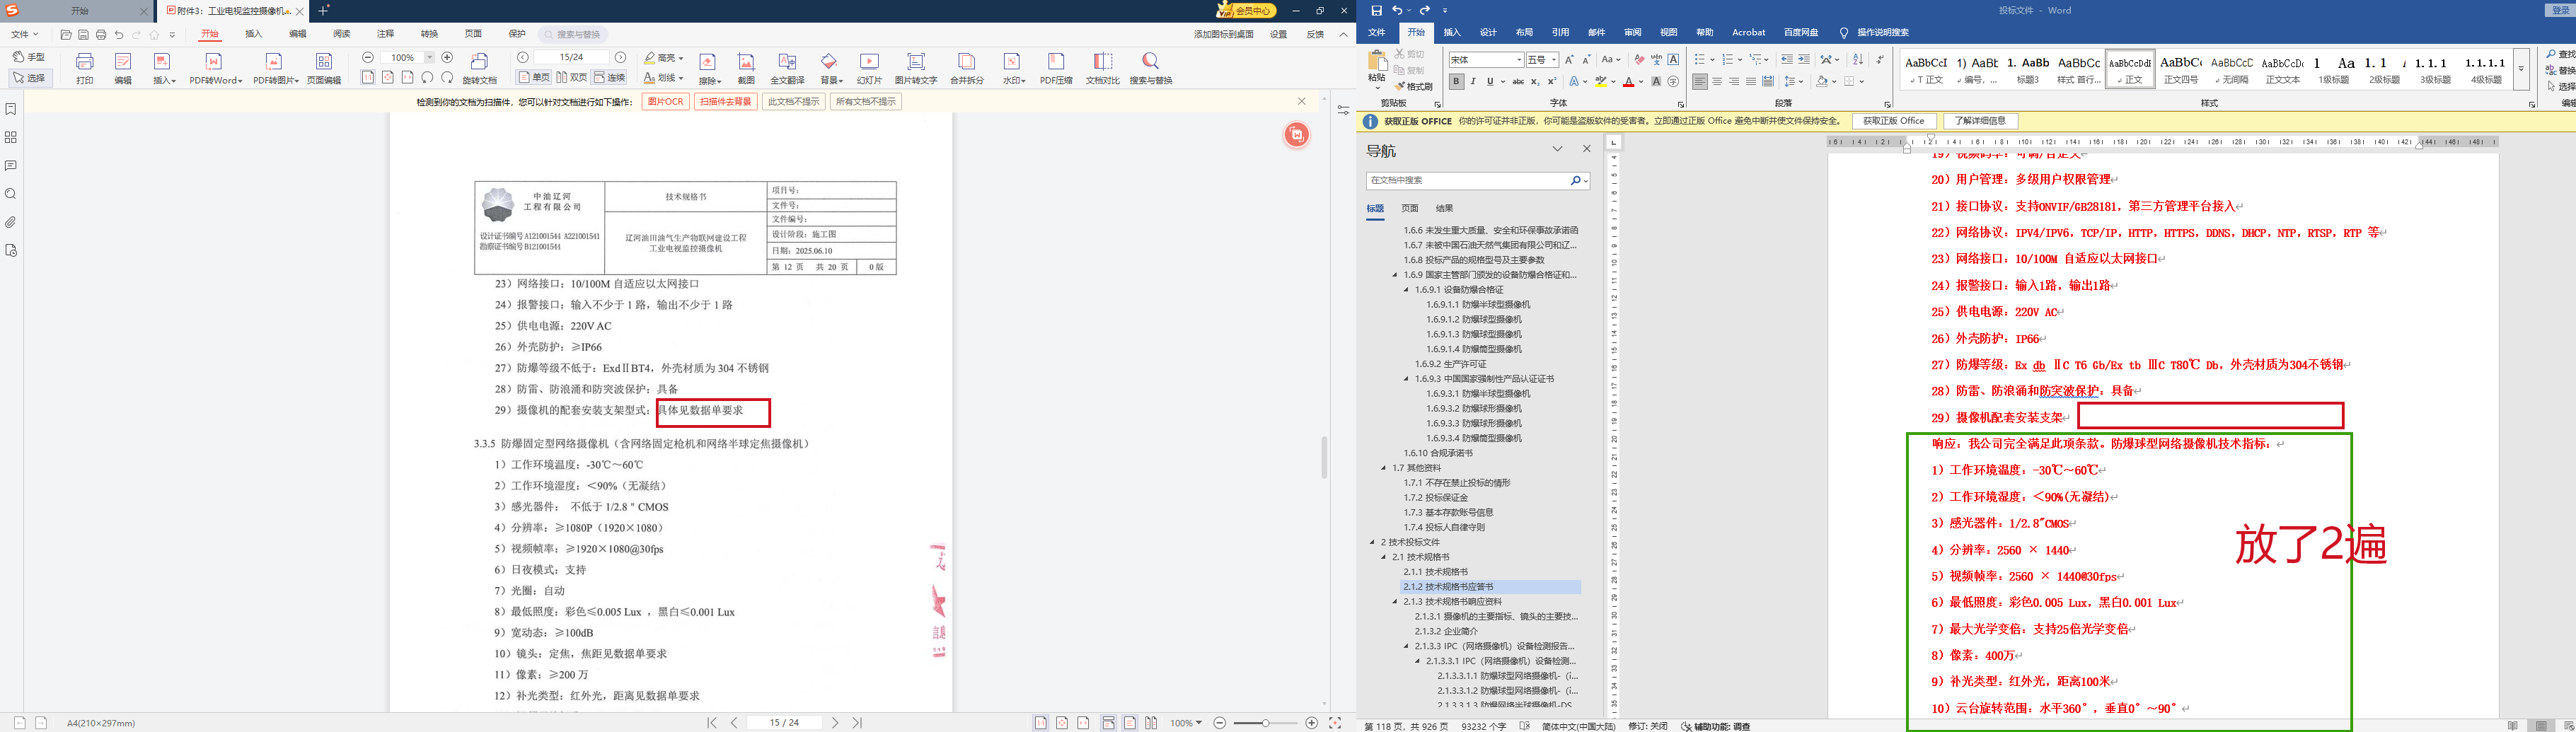Click the red font color swatch in Word

pos(1628,82)
